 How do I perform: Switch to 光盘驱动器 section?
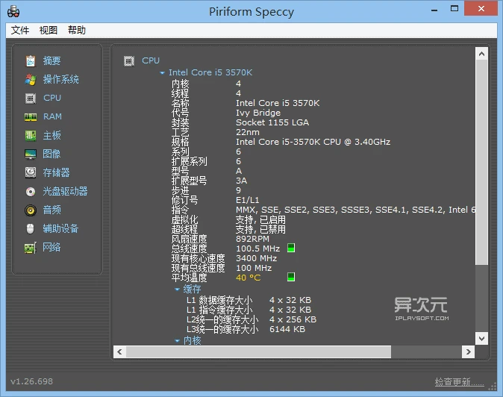65,192
